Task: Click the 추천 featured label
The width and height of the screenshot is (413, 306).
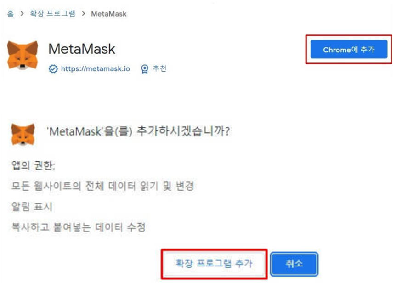Action: click(x=159, y=68)
